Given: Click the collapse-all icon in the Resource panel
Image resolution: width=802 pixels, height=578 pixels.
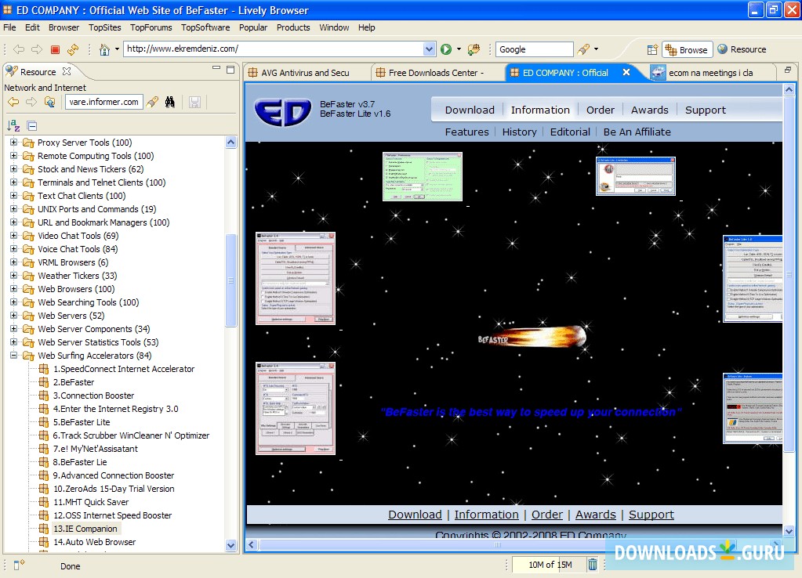Looking at the screenshot, I should (31, 125).
